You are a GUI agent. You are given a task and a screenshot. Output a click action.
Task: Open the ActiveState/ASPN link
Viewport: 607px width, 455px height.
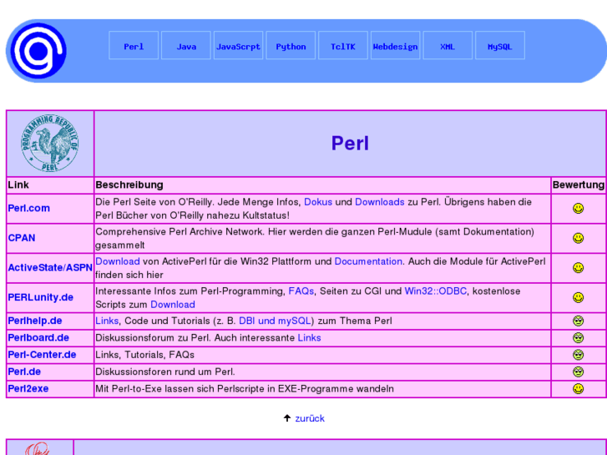tap(50, 268)
